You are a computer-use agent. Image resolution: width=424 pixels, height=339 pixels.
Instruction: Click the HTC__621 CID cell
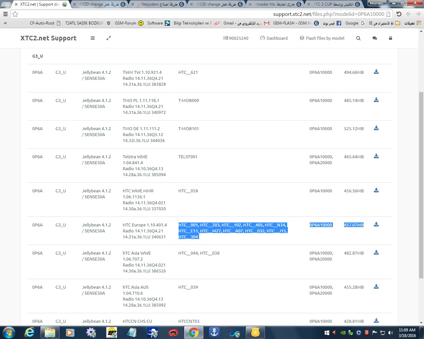(188, 72)
